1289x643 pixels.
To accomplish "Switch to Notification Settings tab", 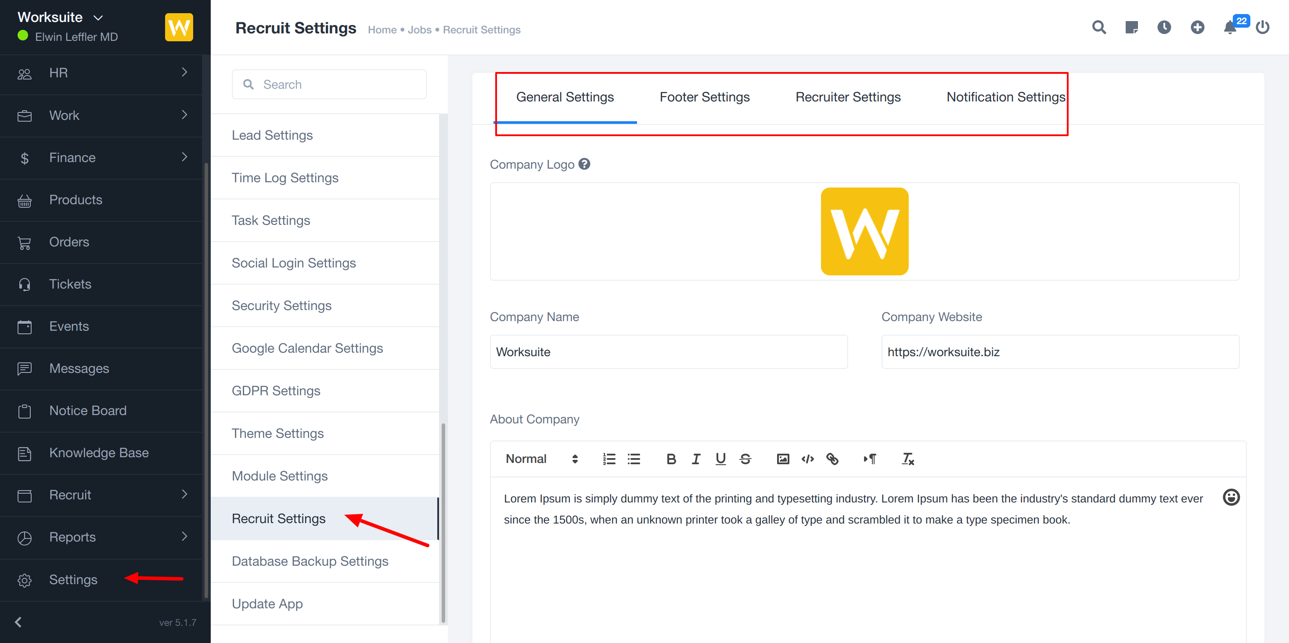I will point(1005,97).
